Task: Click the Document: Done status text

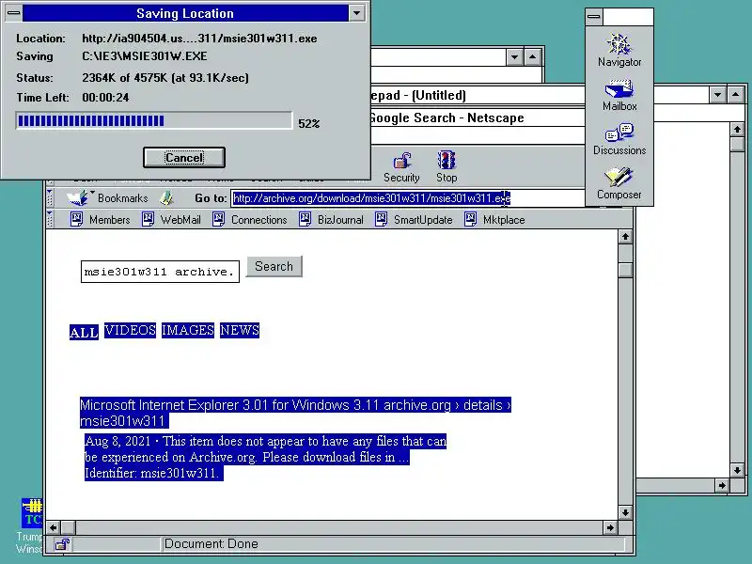Action: 211,544
